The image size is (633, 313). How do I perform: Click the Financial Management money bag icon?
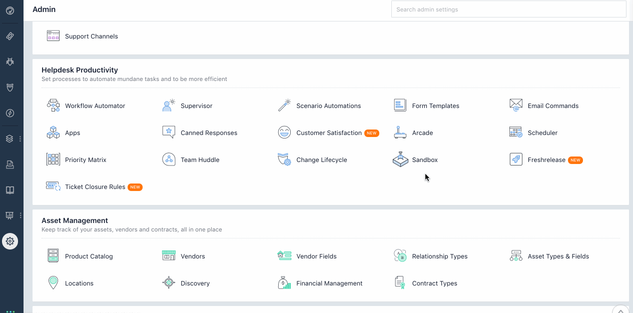pos(284,283)
